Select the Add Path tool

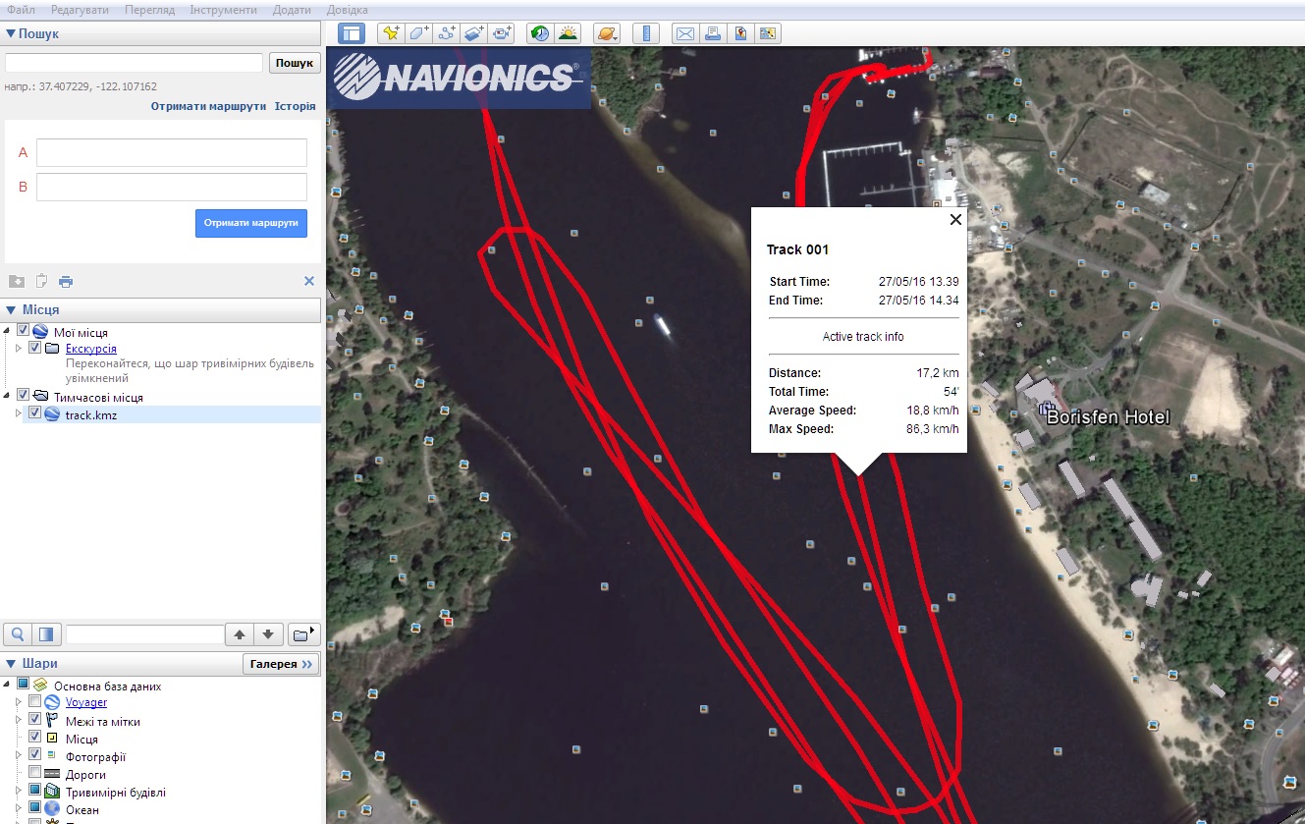[x=447, y=33]
